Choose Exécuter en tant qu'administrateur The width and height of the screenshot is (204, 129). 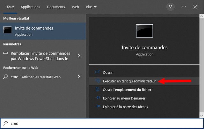[129, 82]
